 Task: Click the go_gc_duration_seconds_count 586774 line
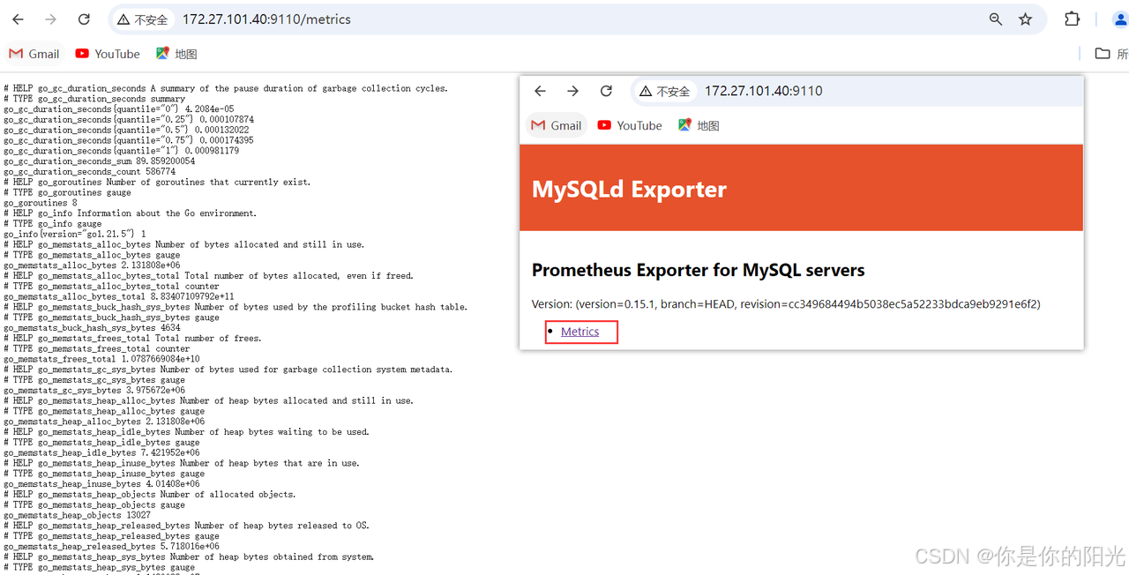89,172
